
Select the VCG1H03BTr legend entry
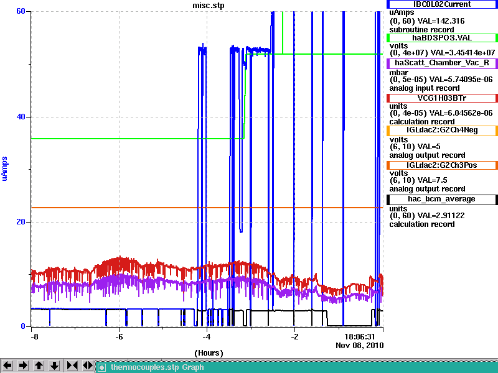point(442,98)
